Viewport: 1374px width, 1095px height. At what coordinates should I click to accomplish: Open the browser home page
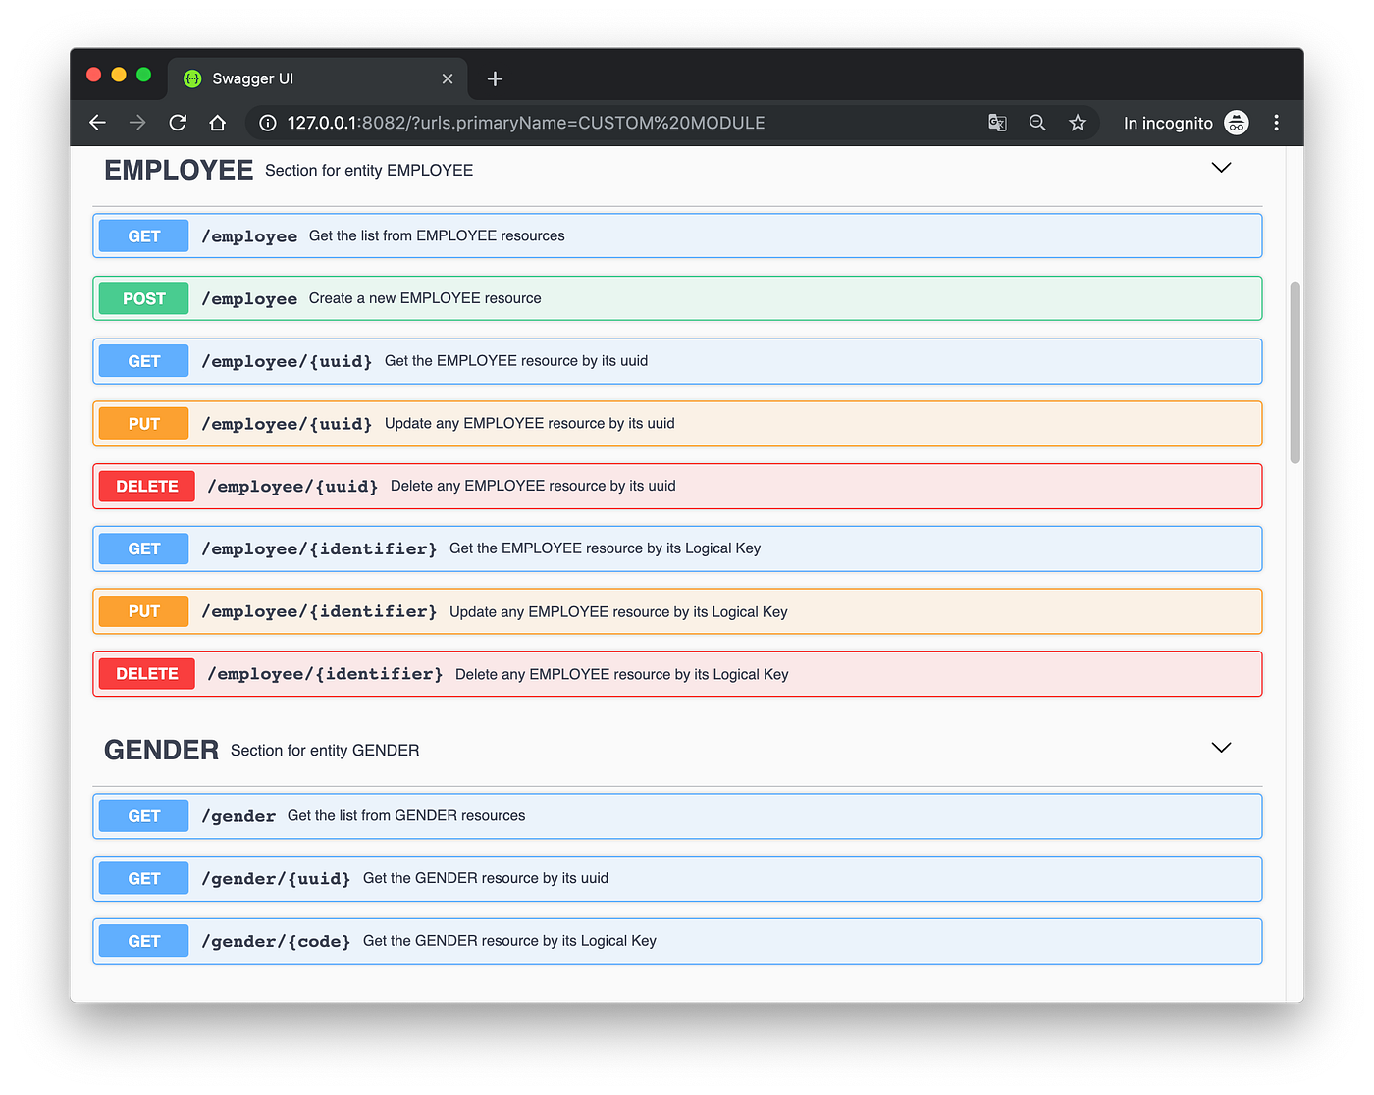217,122
